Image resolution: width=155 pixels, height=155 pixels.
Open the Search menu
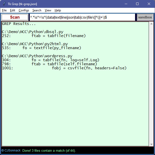(37, 10)
